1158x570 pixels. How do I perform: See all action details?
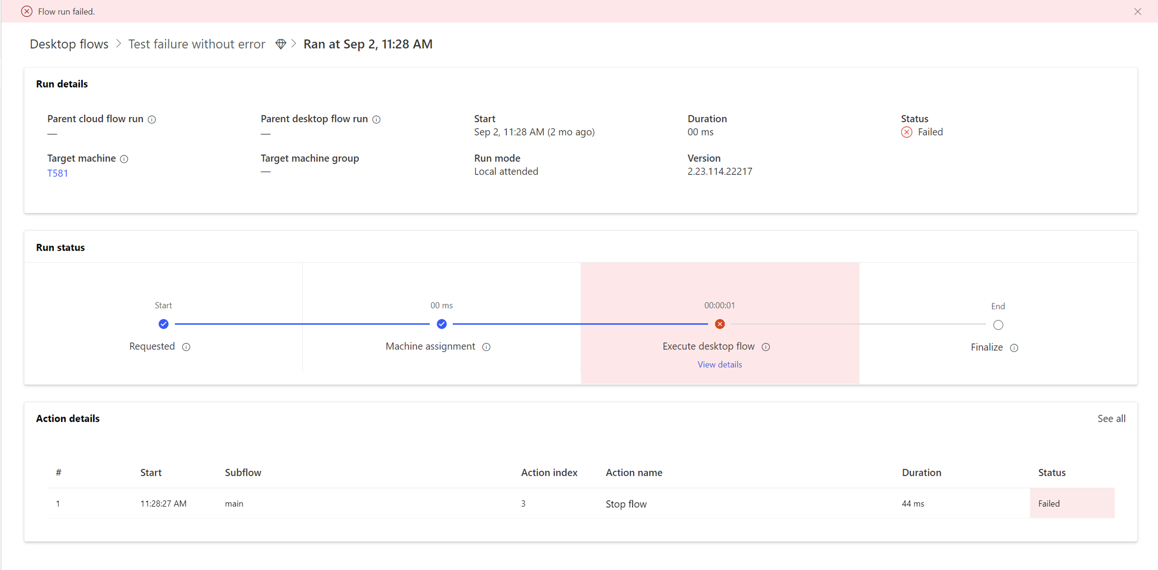pyautogui.click(x=1111, y=418)
